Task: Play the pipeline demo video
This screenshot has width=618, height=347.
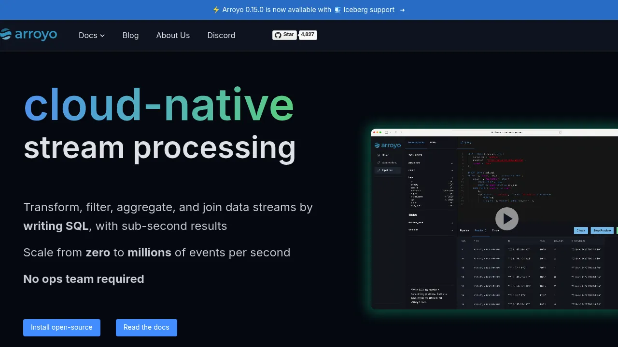Action: tap(507, 219)
